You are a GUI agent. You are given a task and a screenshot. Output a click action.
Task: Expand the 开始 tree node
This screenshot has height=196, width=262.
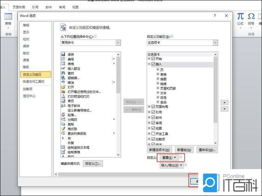click(149, 59)
